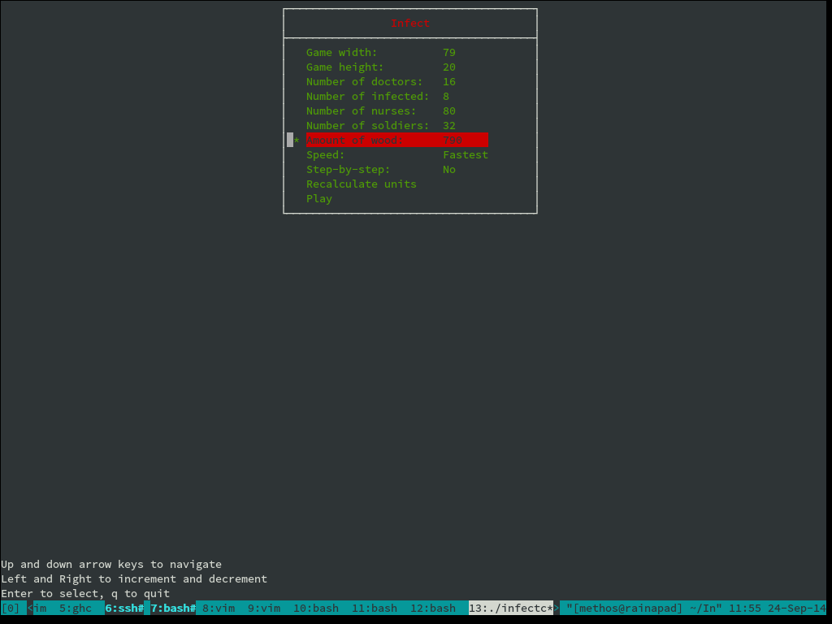
Task: Click the terminal cursor block beside asterisk
Action: pos(290,140)
